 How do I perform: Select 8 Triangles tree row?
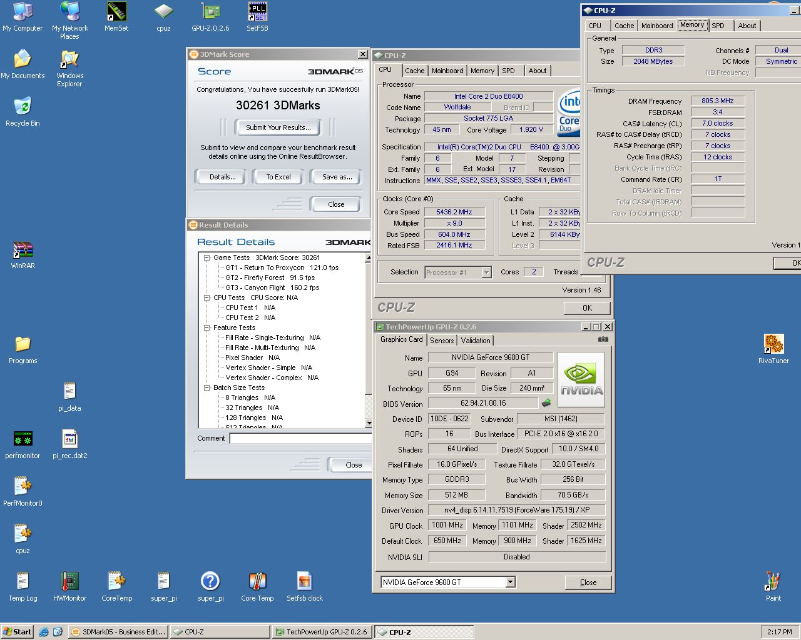pos(250,397)
